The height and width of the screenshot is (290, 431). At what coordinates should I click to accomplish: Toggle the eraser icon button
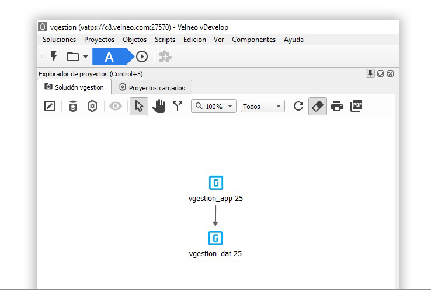pos(318,106)
